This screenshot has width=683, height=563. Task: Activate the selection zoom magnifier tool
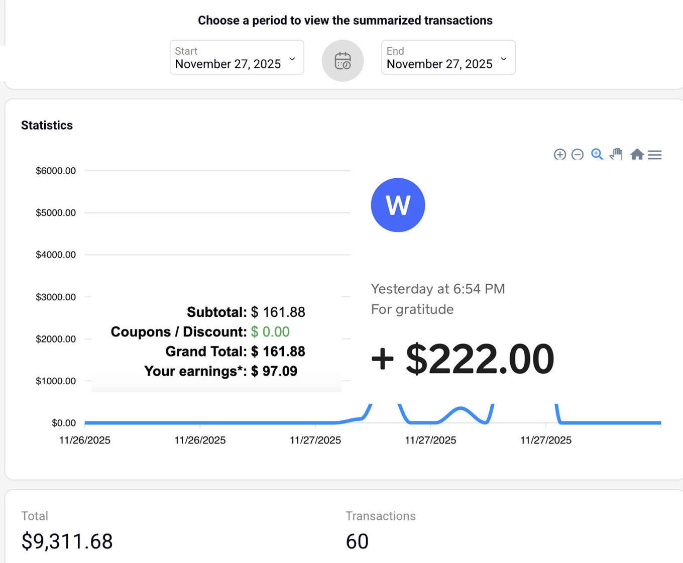pyautogui.click(x=597, y=154)
